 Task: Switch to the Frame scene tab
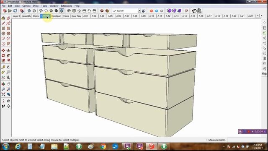point(66,16)
